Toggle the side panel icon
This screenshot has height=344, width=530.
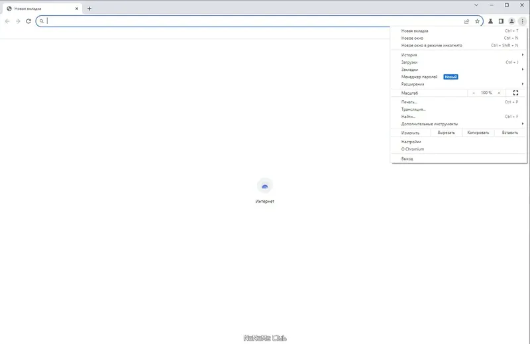point(501,21)
